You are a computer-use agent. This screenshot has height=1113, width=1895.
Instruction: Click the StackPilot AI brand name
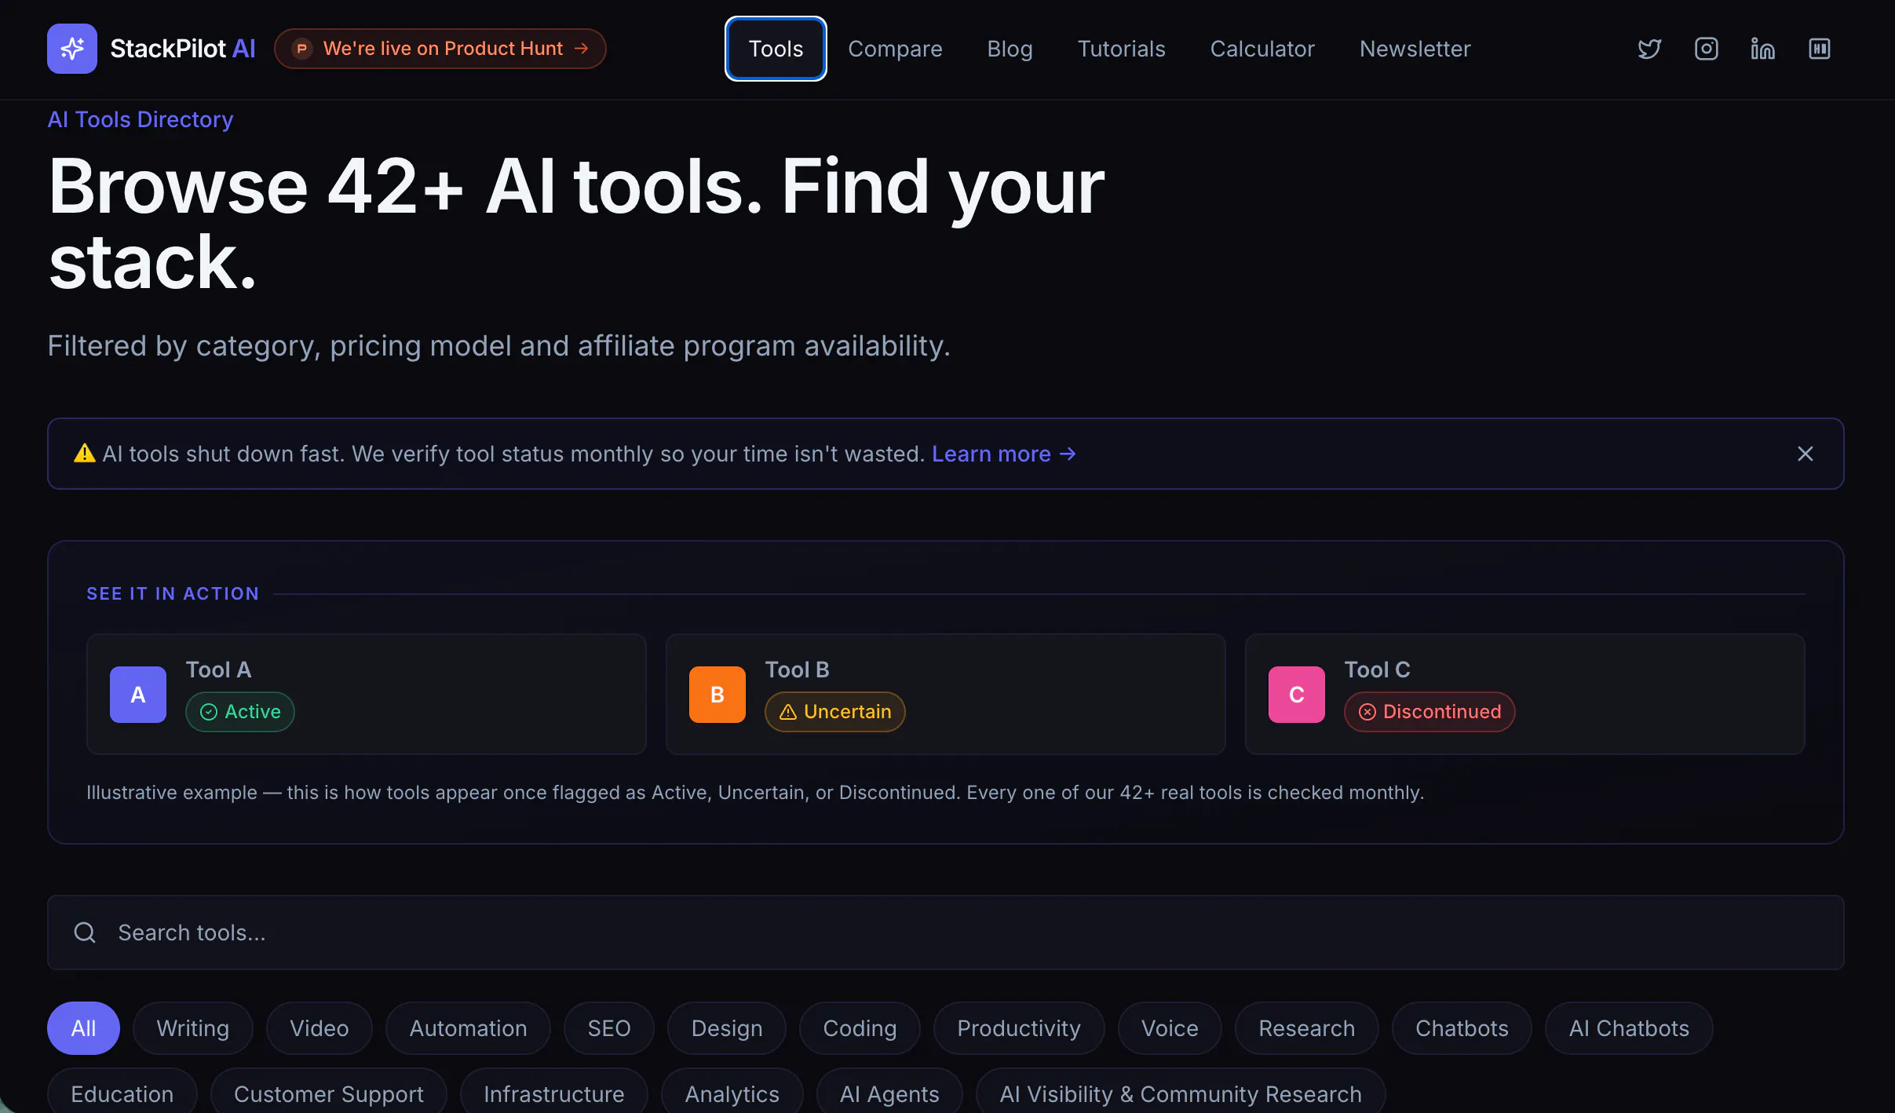[183, 49]
